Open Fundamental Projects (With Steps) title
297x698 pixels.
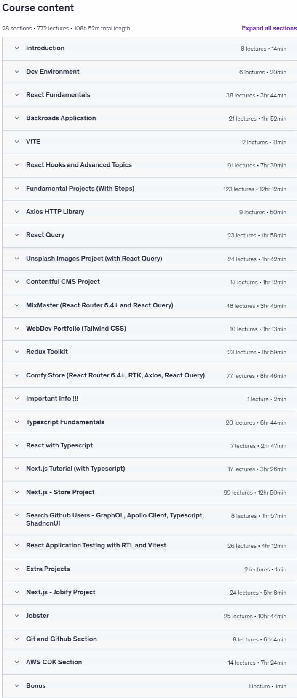point(80,189)
